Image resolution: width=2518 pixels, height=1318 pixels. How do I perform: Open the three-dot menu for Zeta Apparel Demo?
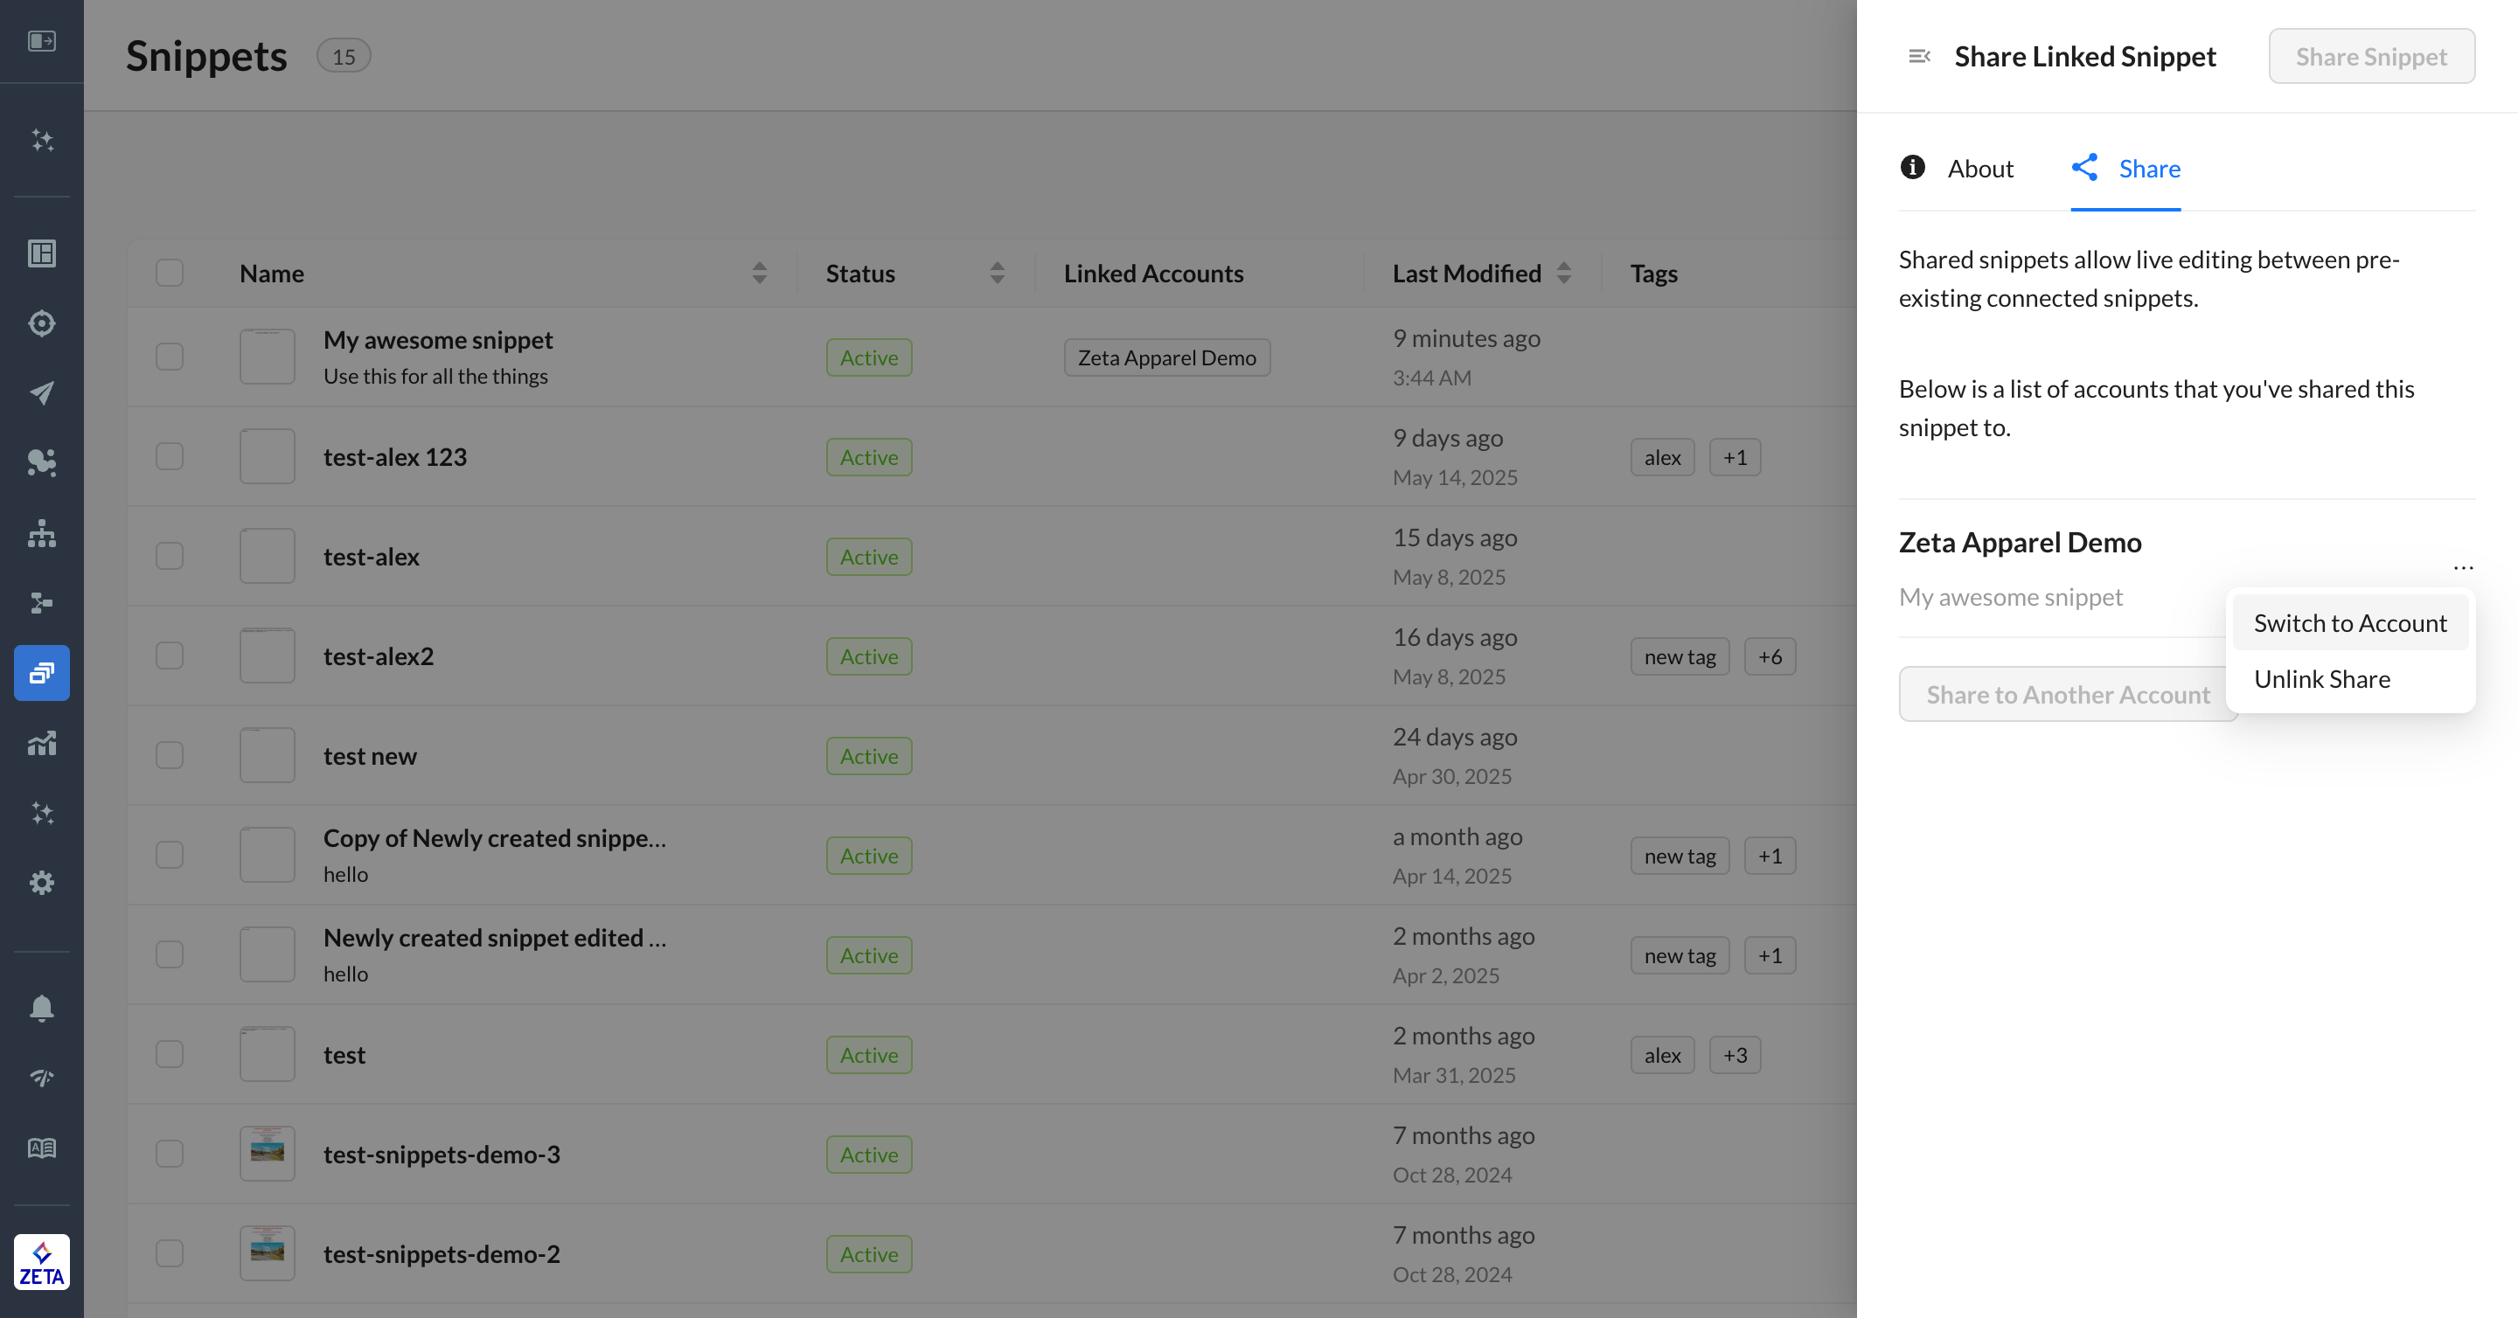2462,566
